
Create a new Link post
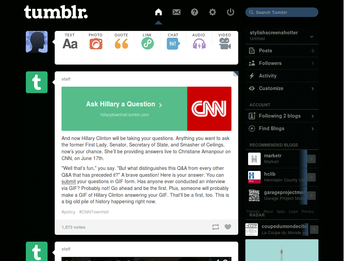147,41
